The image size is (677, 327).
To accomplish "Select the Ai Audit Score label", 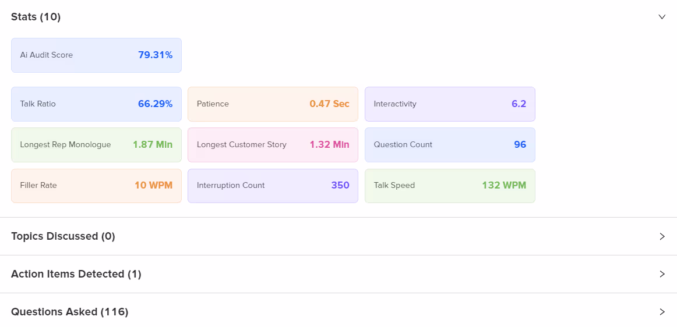I will (46, 55).
